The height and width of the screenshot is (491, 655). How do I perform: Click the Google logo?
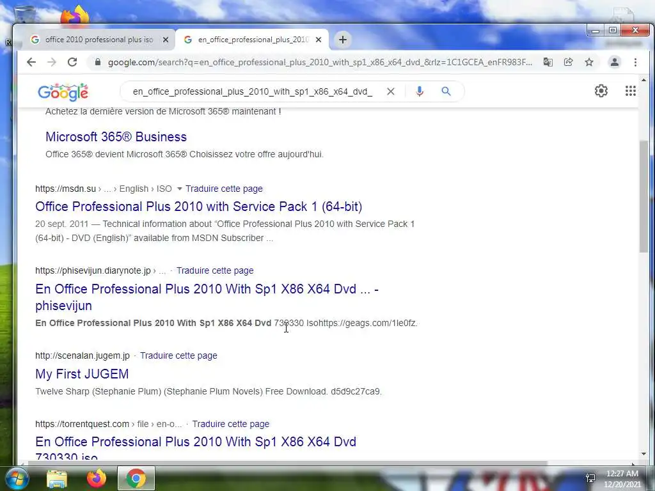(63, 92)
